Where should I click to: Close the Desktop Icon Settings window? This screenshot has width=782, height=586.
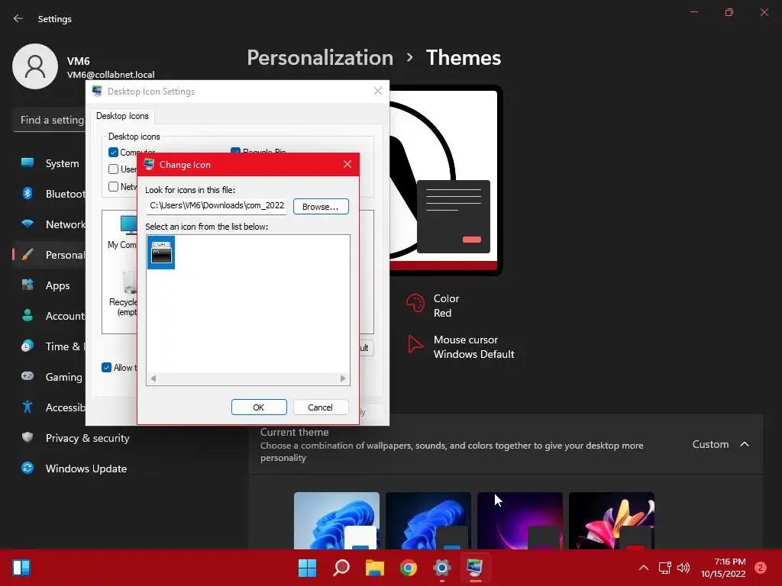pyautogui.click(x=378, y=91)
